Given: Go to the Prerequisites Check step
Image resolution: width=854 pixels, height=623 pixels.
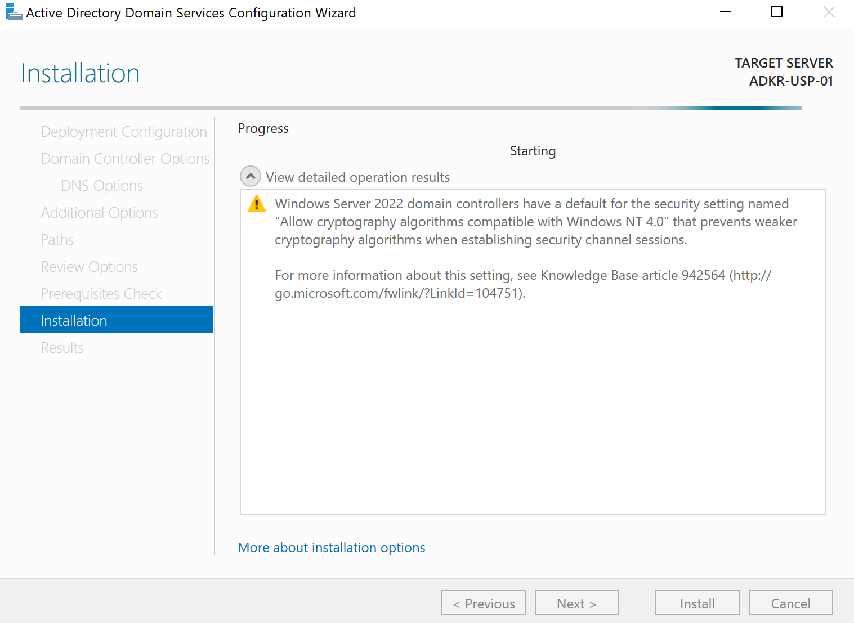Looking at the screenshot, I should pos(101,294).
